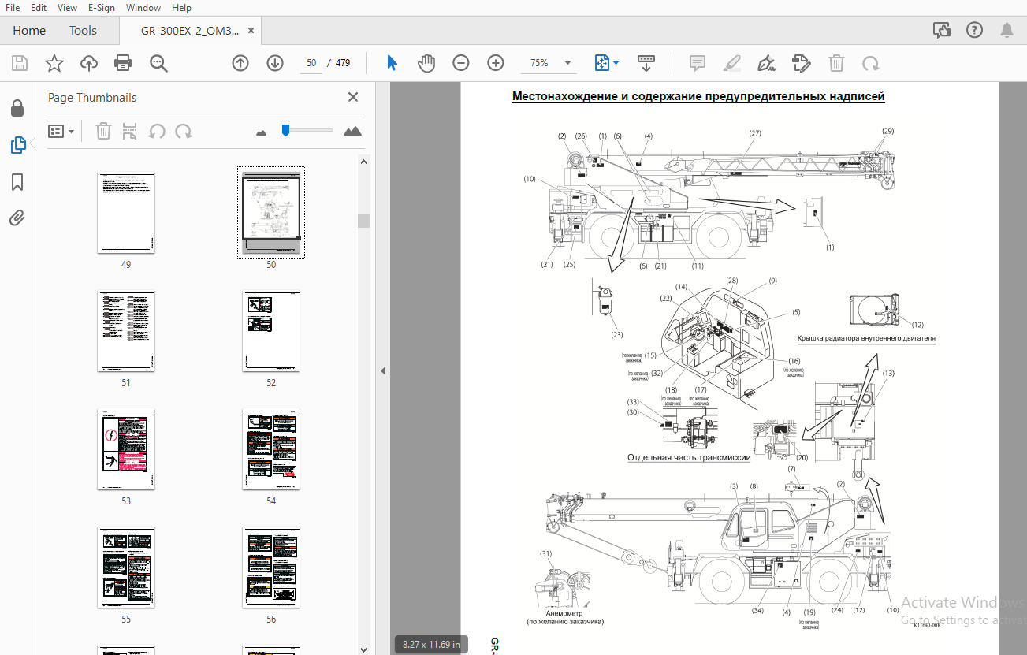Open the share comments icon top right
The height and width of the screenshot is (655, 1027).
point(941,31)
